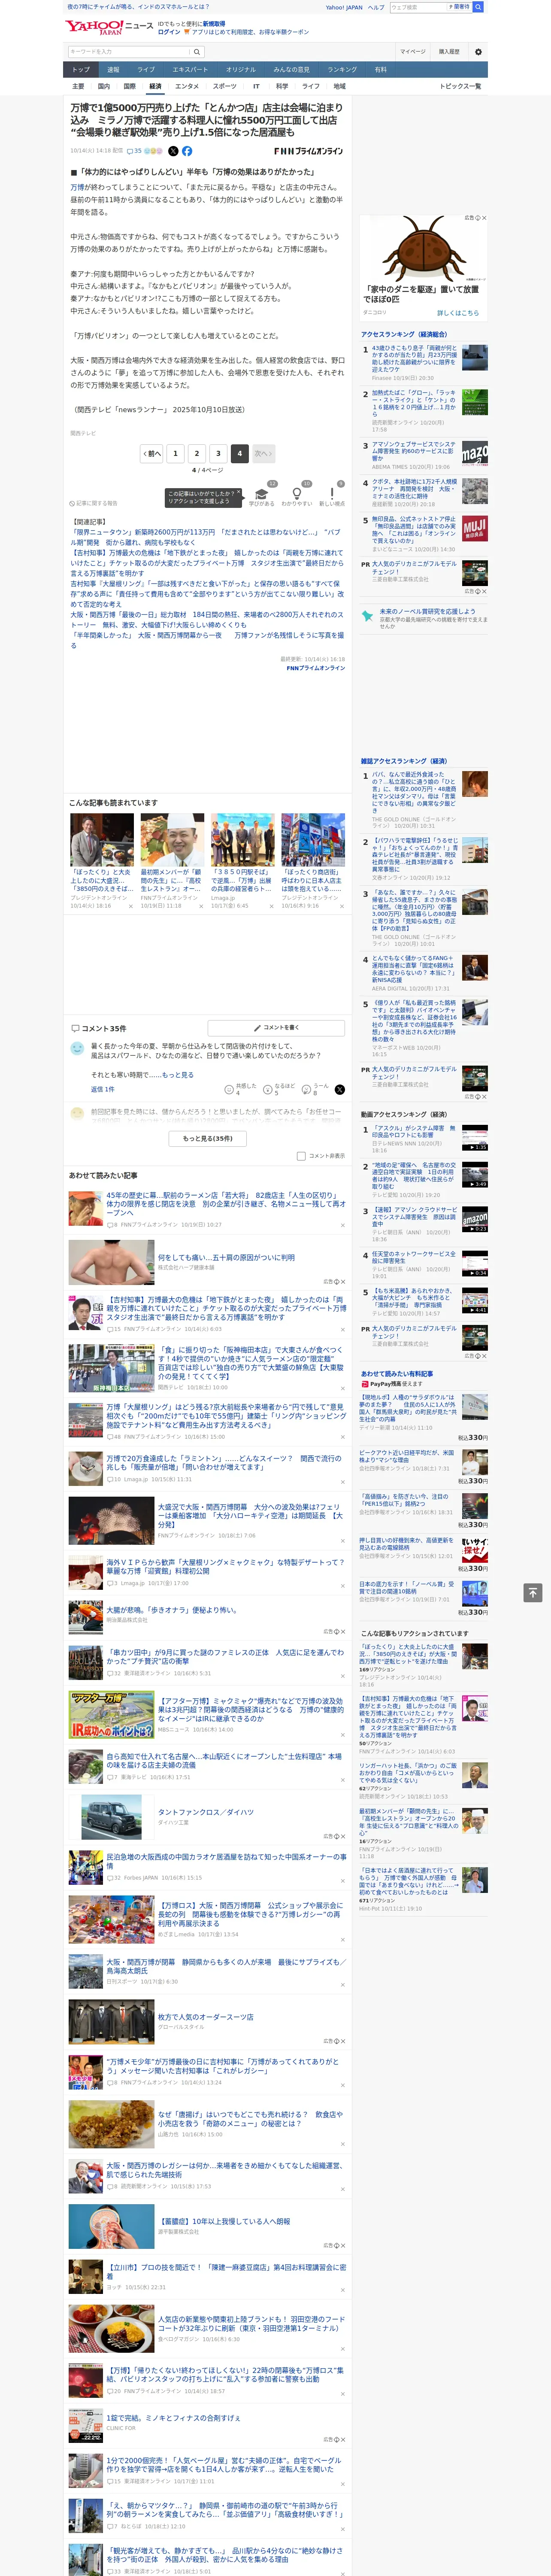Go to article page 2
The height and width of the screenshot is (2576, 551).
[x=197, y=453]
